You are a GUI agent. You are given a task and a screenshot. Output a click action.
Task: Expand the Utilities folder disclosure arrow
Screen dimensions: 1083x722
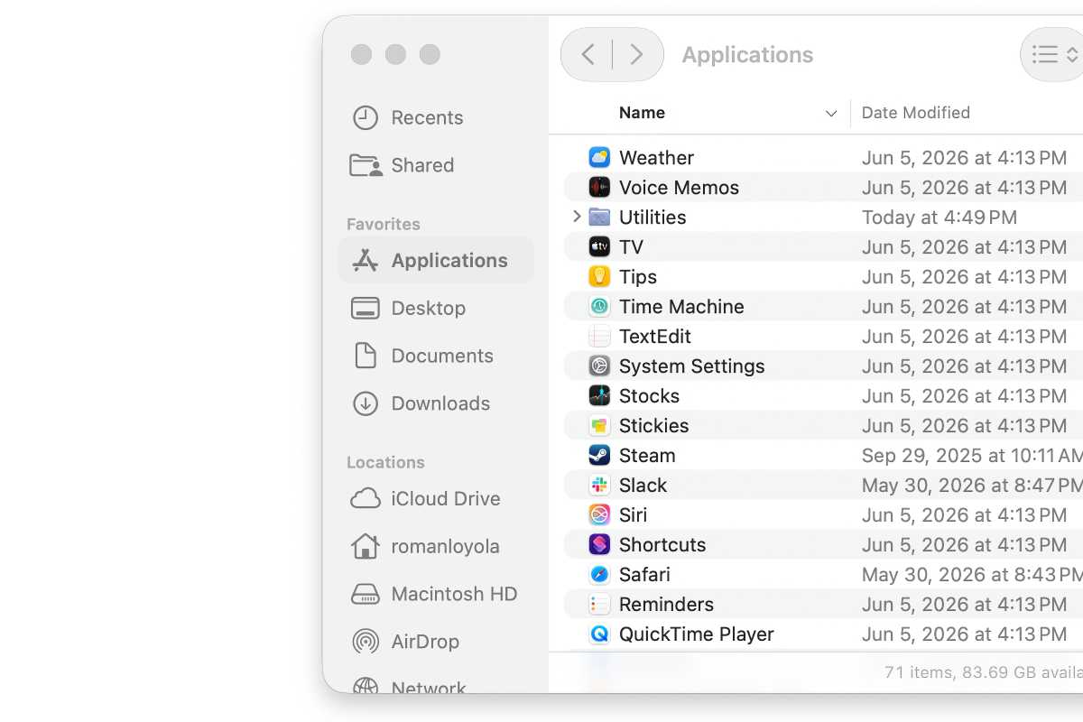point(577,218)
